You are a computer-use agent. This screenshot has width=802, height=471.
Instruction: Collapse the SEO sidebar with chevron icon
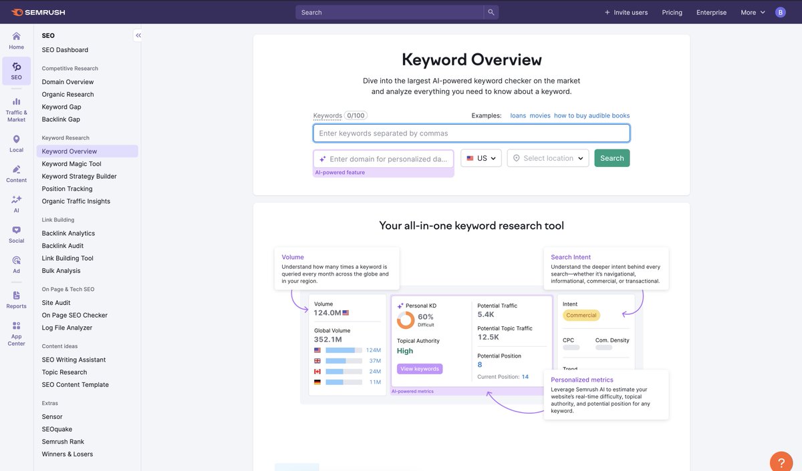click(138, 35)
